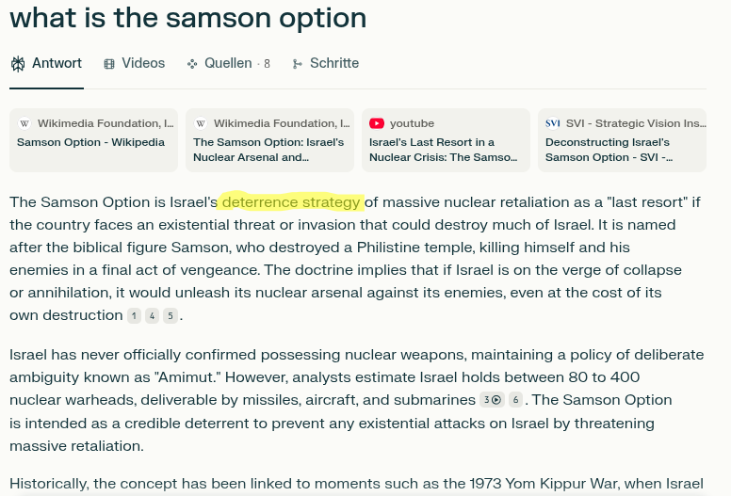731x496 pixels.
Task: Open the Quellen tab with 8 sources
Action: tap(228, 63)
